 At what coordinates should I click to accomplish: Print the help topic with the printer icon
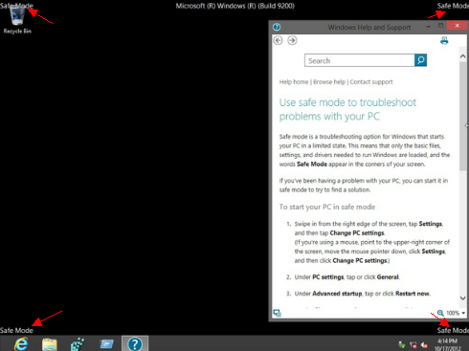444,40
